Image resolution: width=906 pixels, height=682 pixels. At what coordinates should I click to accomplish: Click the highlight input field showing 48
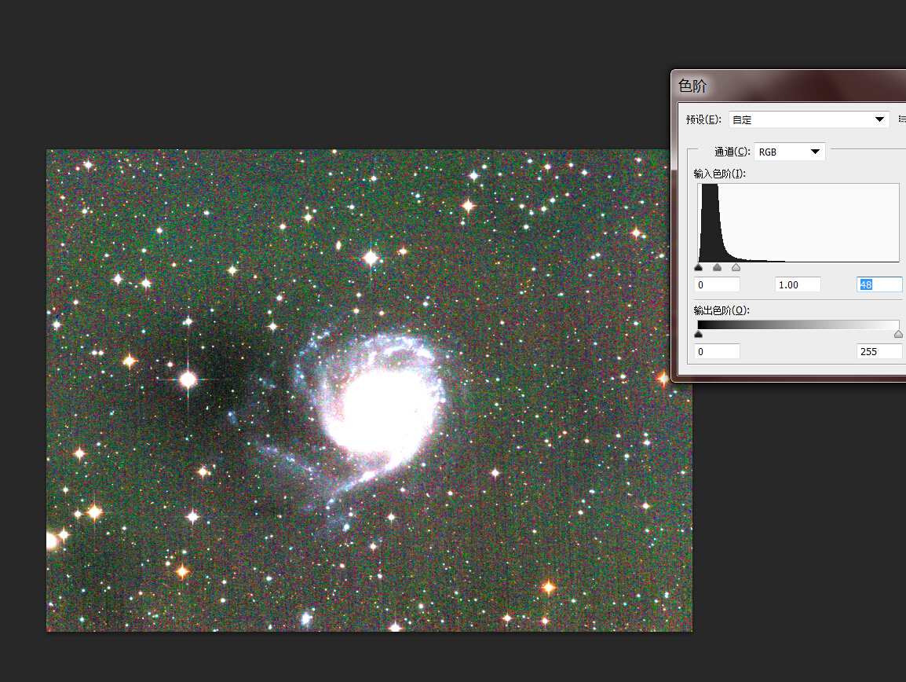(879, 284)
